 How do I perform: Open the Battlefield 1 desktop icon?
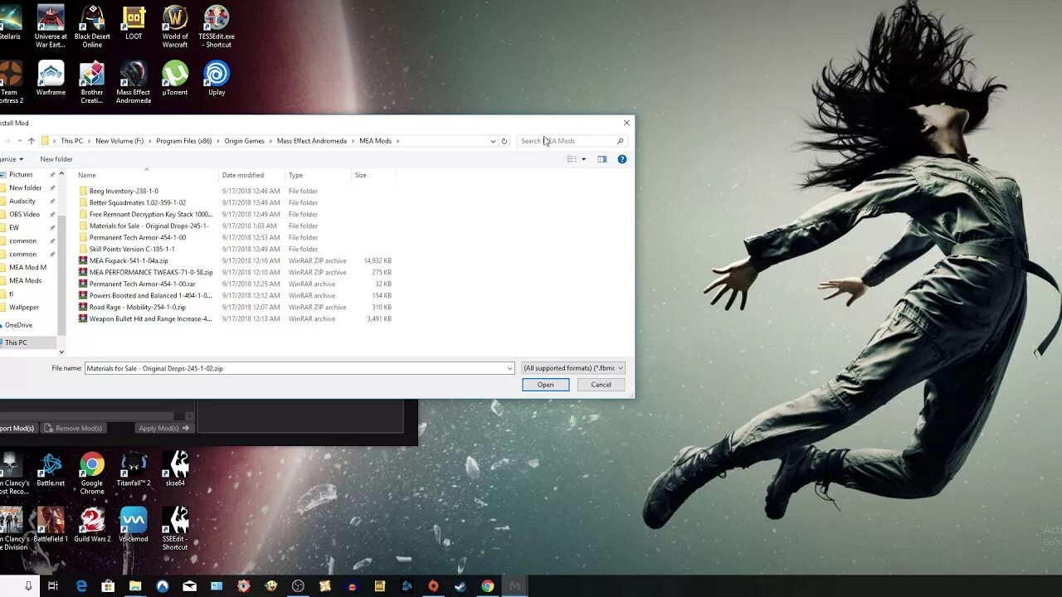(51, 525)
